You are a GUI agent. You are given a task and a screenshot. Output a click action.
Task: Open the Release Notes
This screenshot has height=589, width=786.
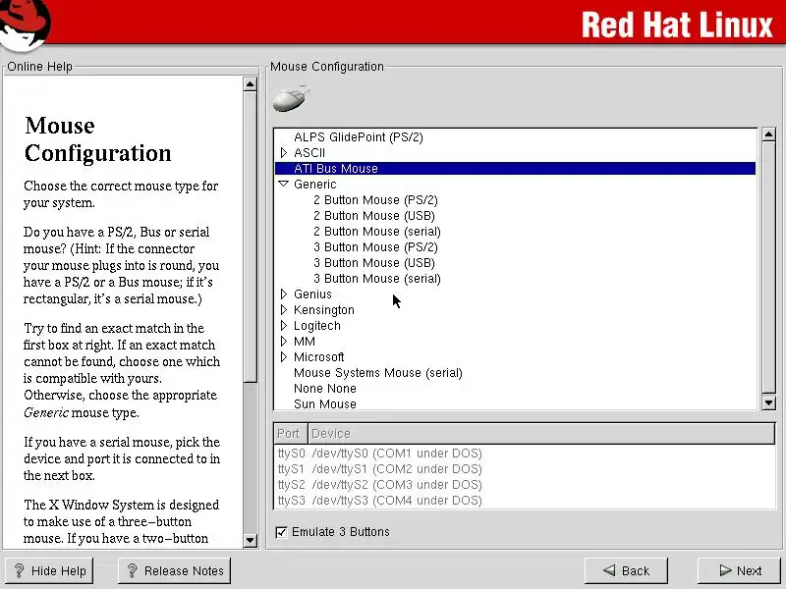175,571
